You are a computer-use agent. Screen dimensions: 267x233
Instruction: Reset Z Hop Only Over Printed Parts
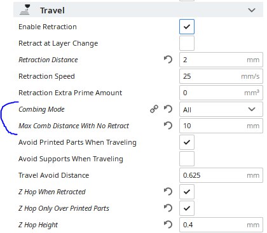click(168, 208)
